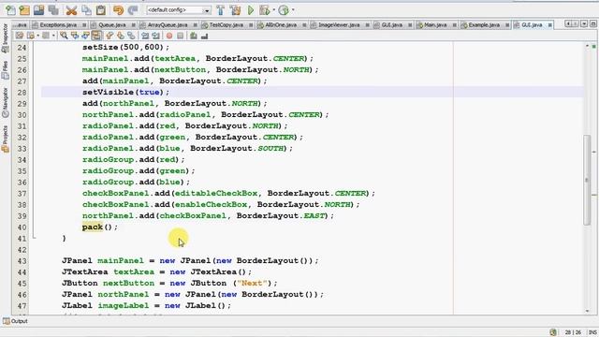Switch to the TestCopy.java tab
The height and width of the screenshot is (337, 599).
(226, 25)
